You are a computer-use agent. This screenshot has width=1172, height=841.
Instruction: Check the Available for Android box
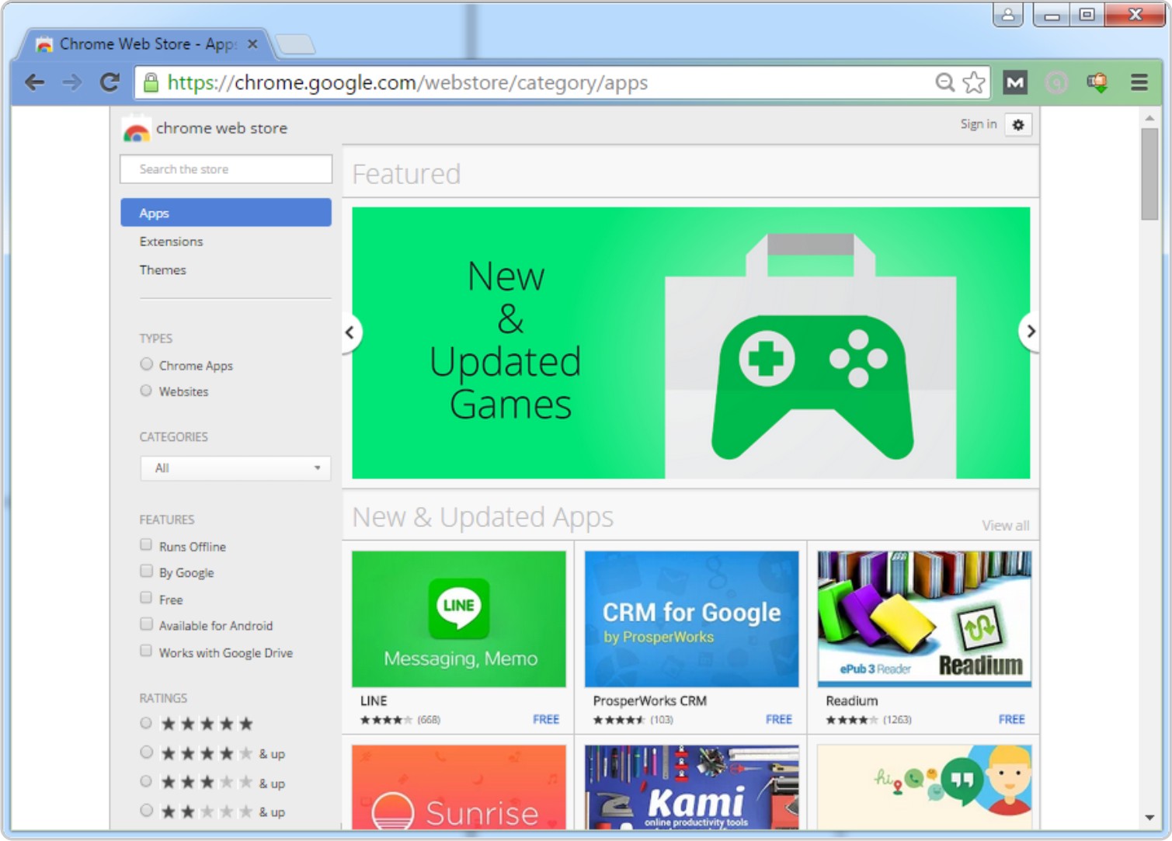[x=146, y=624]
